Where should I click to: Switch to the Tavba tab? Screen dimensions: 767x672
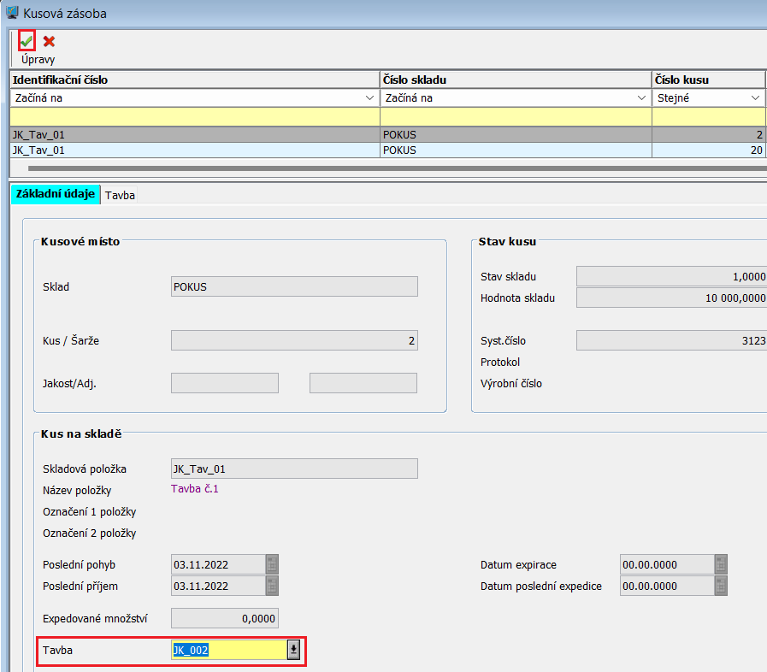pos(120,195)
